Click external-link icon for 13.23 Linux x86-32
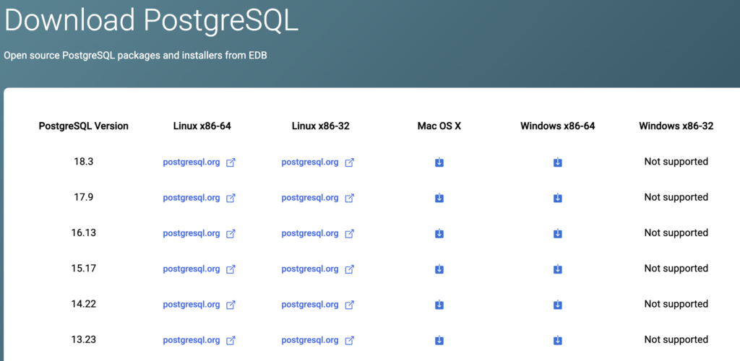Image resolution: width=740 pixels, height=361 pixels. pos(349,340)
